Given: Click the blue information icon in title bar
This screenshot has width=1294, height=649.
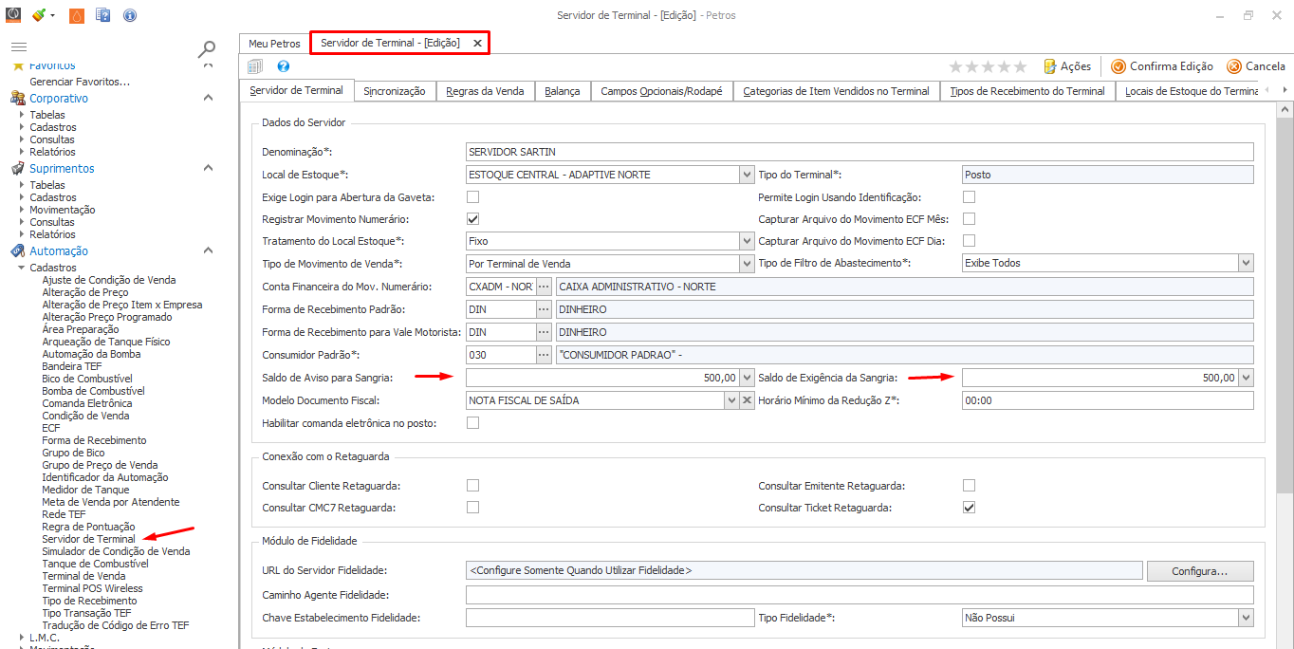Looking at the screenshot, I should click(130, 15).
